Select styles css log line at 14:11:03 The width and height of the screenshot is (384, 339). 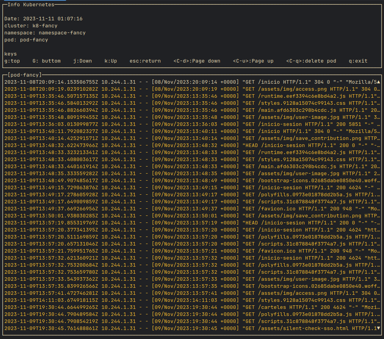point(192,300)
